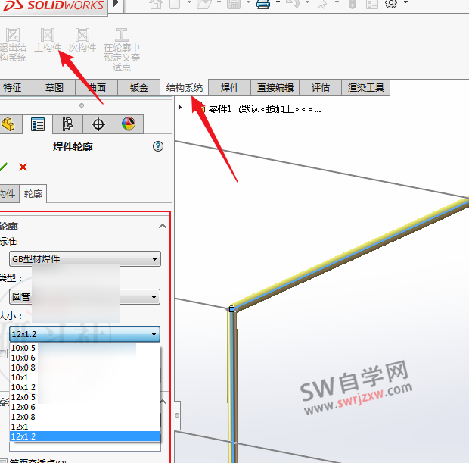Open the ConfigurationManager tab icon
The width and height of the screenshot is (469, 463).
point(68,124)
